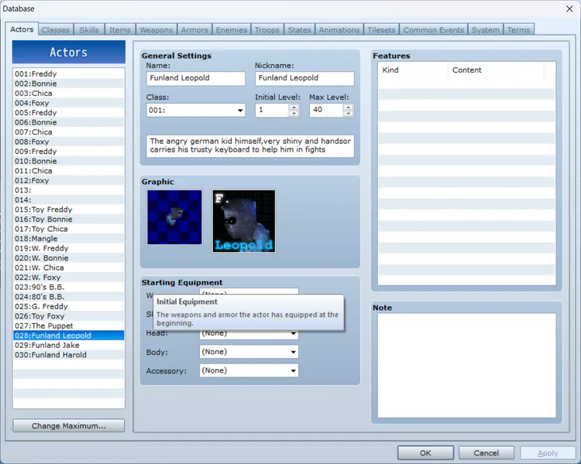This screenshot has width=581, height=464.
Task: Select actor 001:Freddy
Action: click(68, 73)
